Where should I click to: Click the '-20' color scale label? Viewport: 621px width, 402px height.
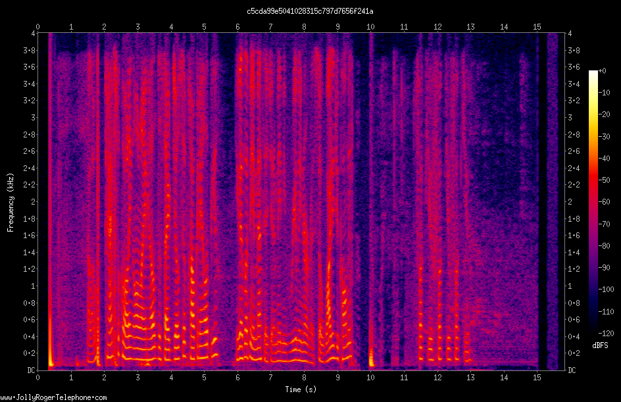pos(604,114)
